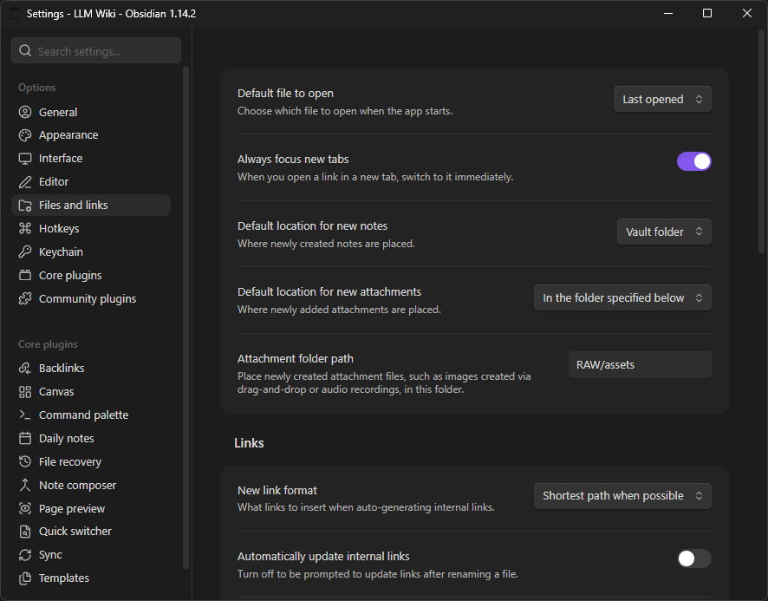This screenshot has height=601, width=768.
Task: Click the Links section heading
Action: tap(249, 443)
